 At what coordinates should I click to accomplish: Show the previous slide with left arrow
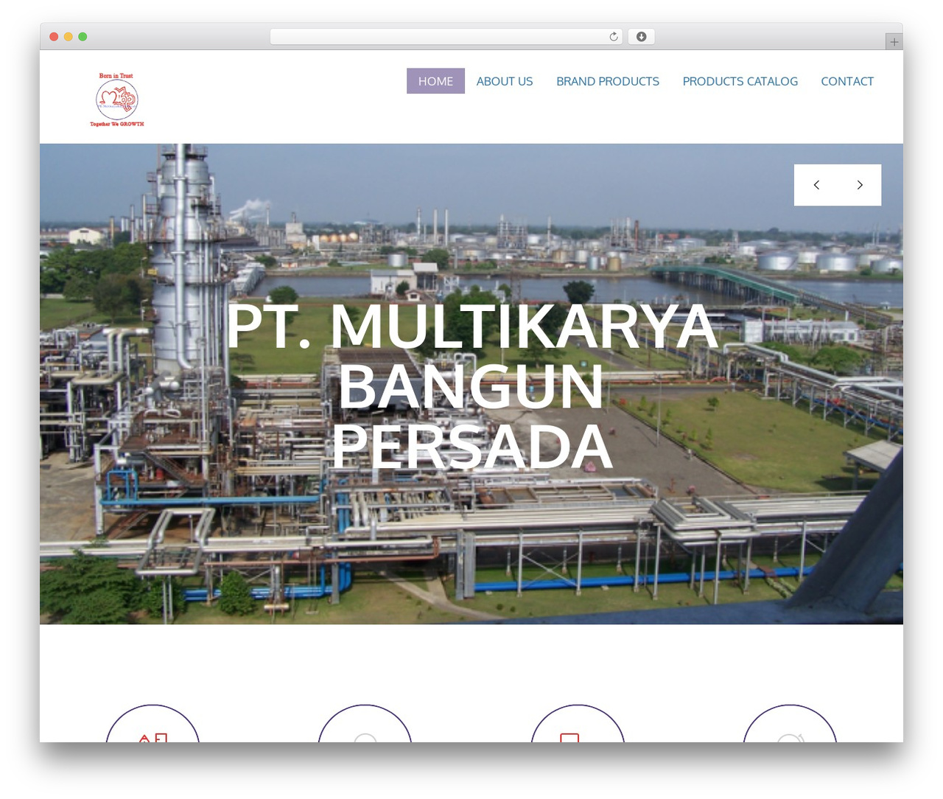point(816,185)
